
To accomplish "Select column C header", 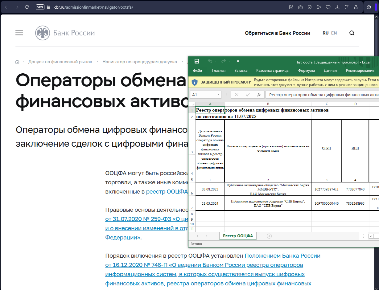I will 327,104.
